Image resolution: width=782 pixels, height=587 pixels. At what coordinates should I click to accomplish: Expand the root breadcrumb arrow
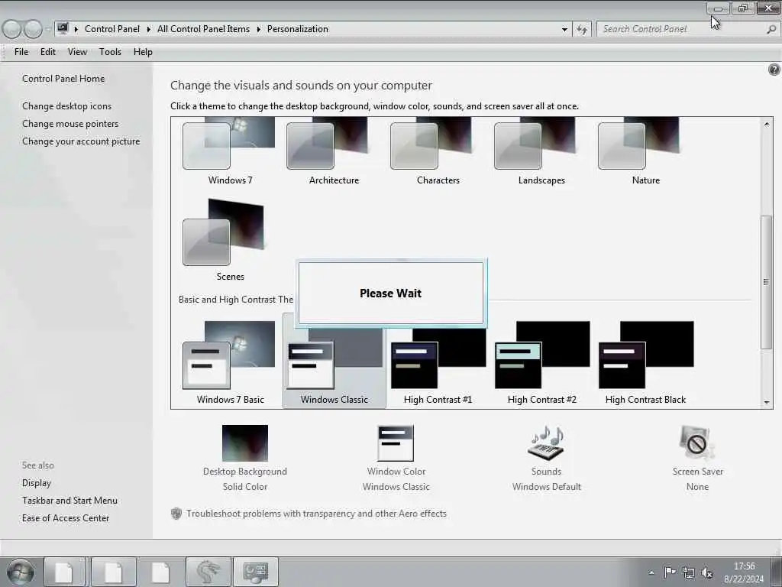(x=76, y=29)
